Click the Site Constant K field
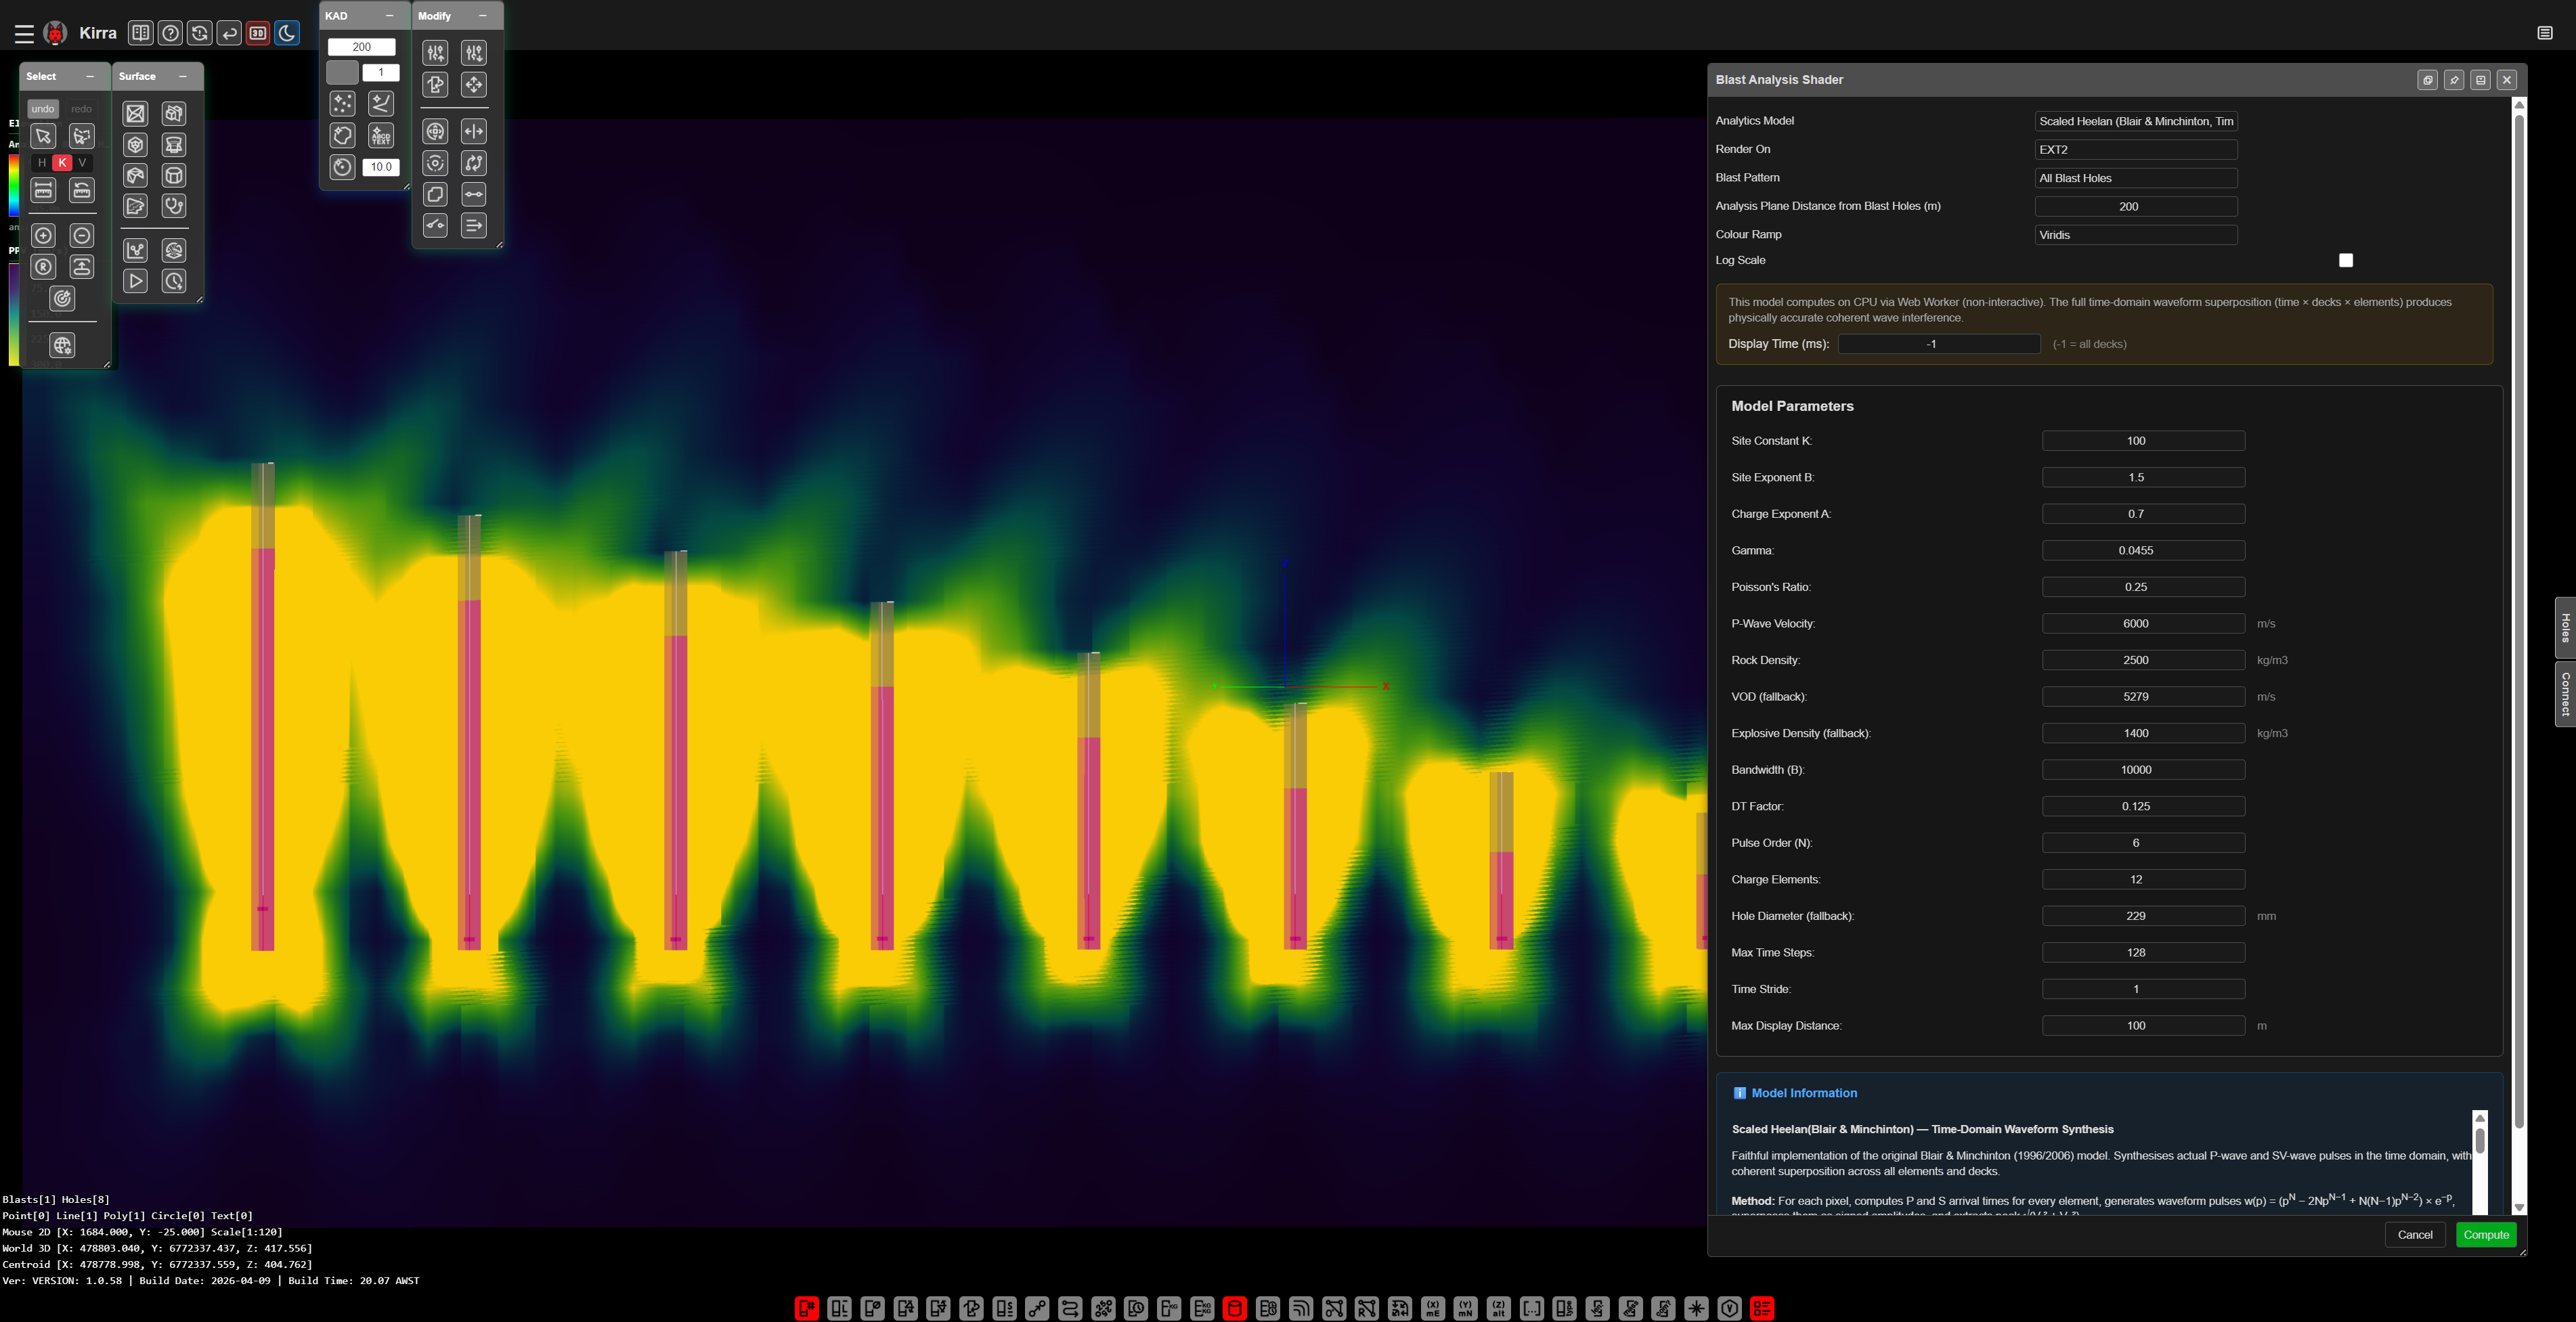Viewport: 2576px width, 1322px height. click(2143, 441)
